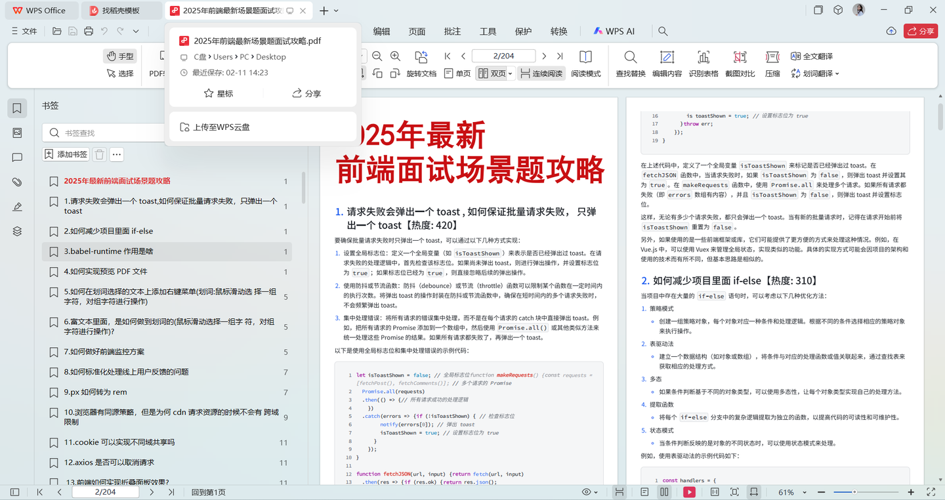Start table recognition (识别表格)

[703, 64]
